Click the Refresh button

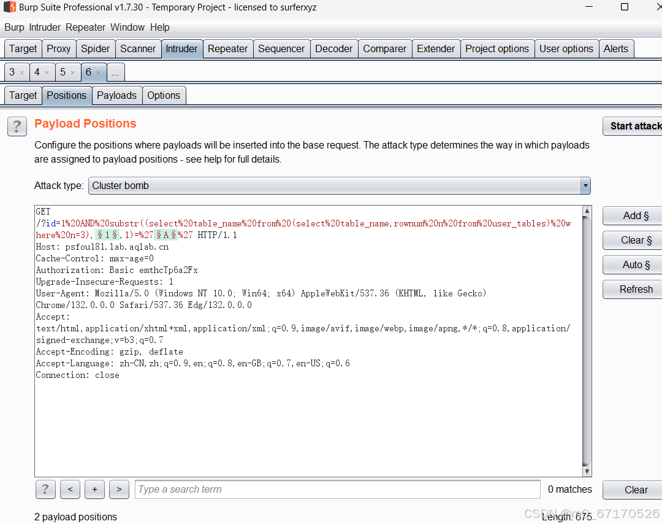[633, 290]
